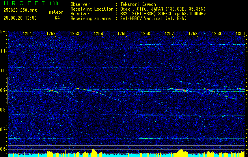Click the 1254 time axis label
The width and height of the screenshot is (248, 157).
click(x=98, y=33)
